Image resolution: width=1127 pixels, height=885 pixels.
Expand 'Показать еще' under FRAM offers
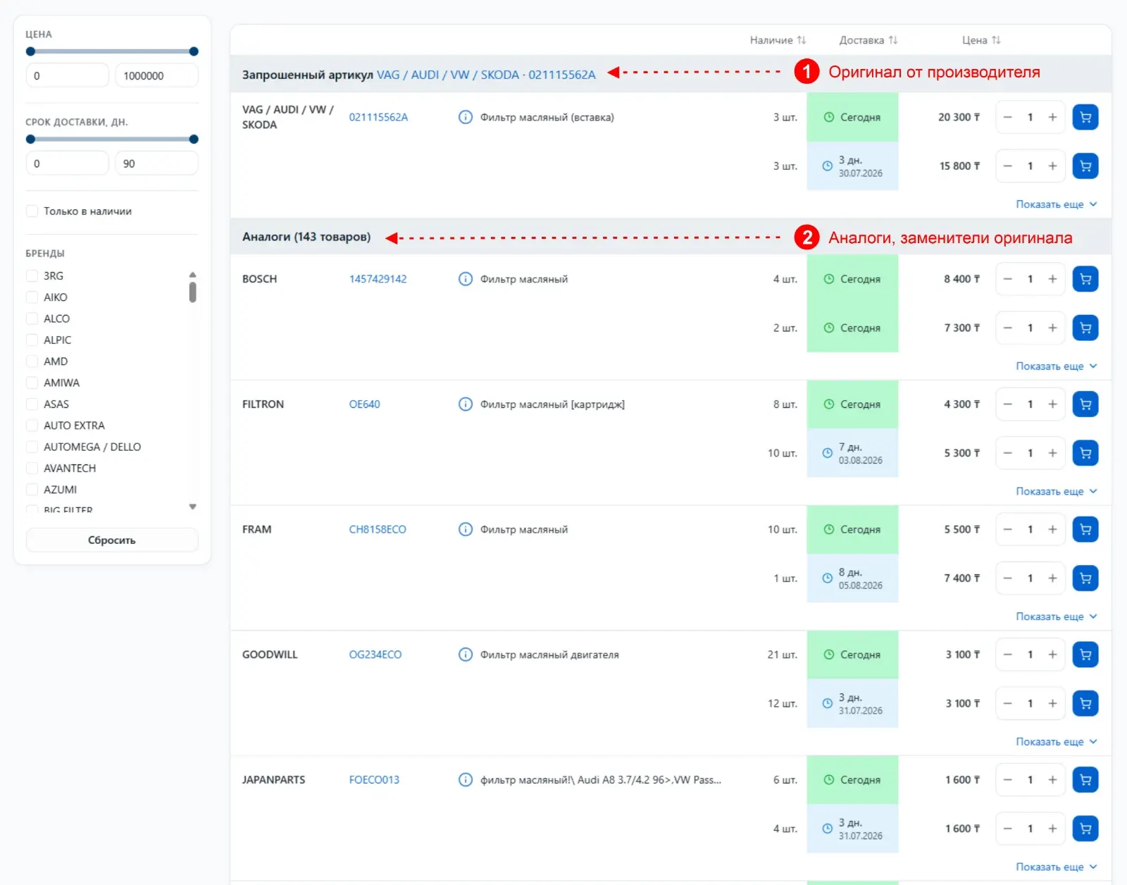(1056, 617)
